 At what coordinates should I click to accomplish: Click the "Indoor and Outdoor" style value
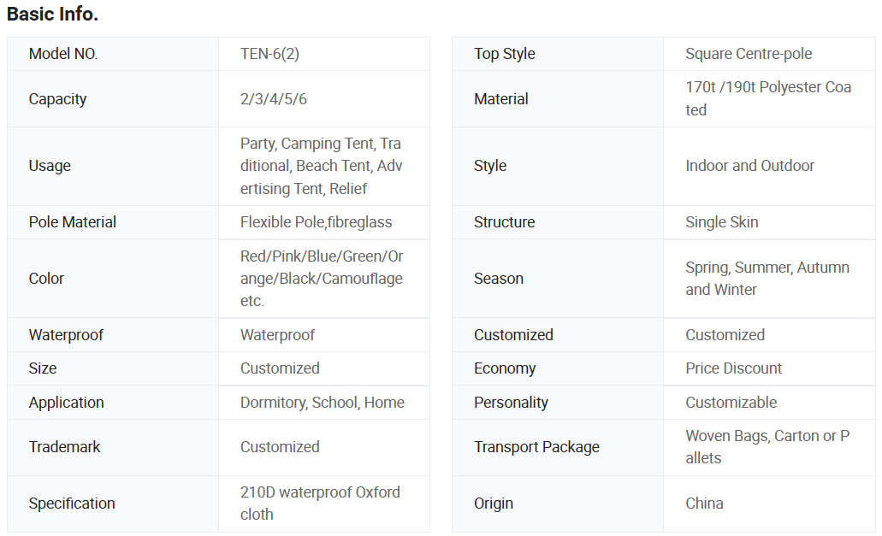749,166
